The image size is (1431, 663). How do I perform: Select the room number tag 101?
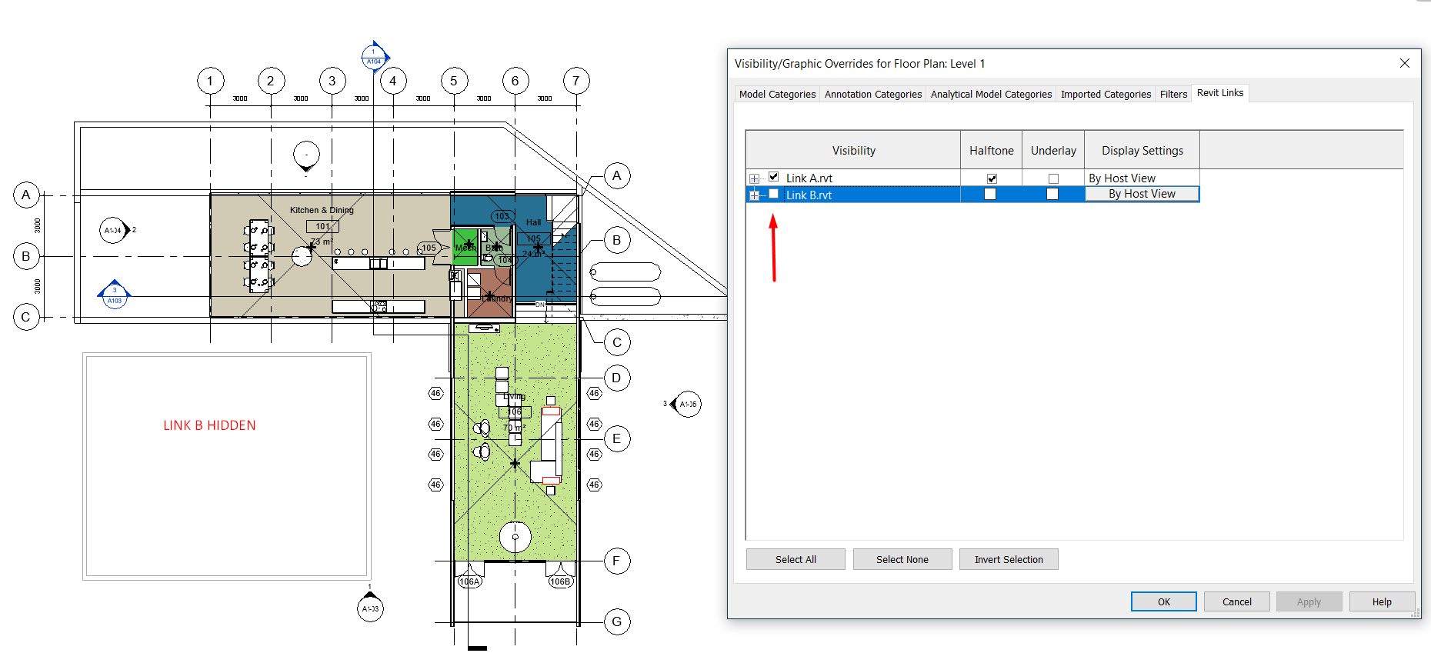point(322,226)
